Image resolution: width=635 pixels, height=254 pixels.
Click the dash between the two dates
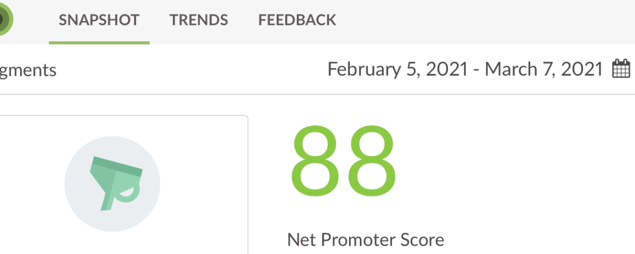[476, 70]
